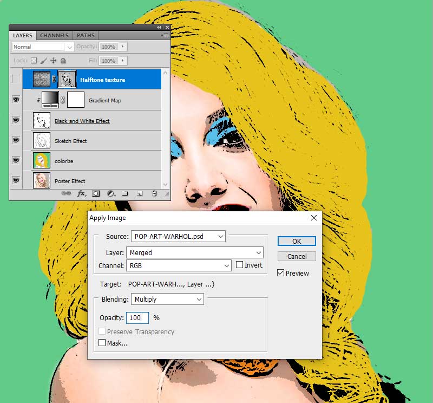Hide the Black and White Effect layer
This screenshot has width=433, height=403.
point(16,120)
